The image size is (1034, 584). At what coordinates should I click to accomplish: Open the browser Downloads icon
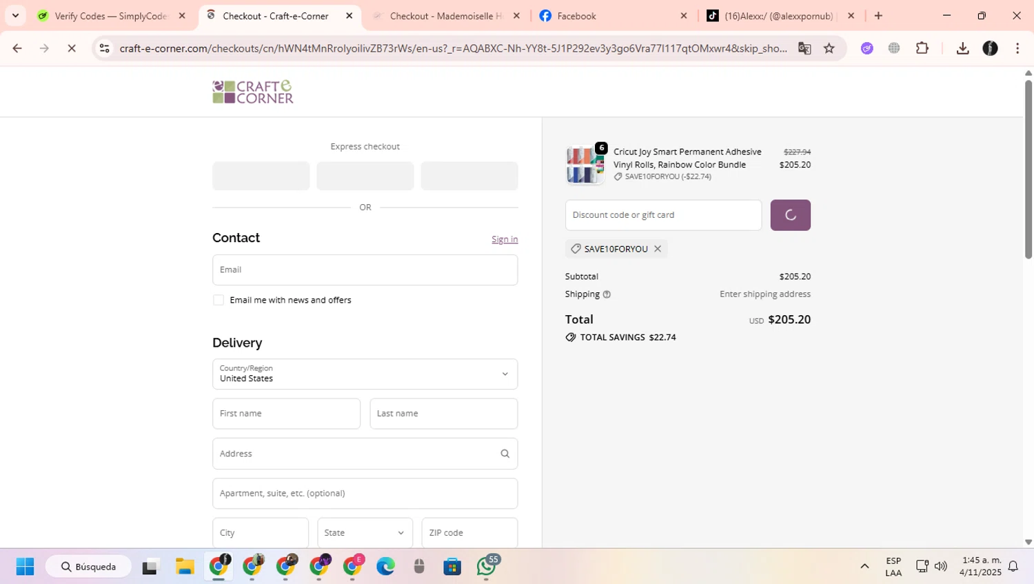coord(963,48)
